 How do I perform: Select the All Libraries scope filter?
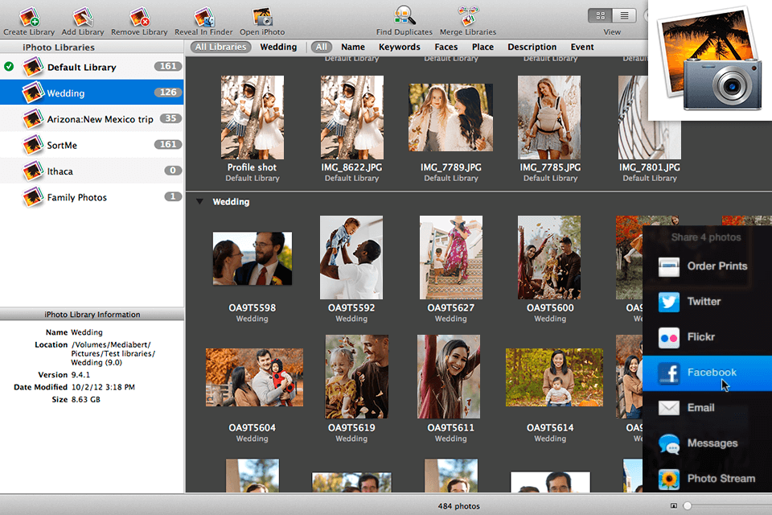[x=220, y=47]
